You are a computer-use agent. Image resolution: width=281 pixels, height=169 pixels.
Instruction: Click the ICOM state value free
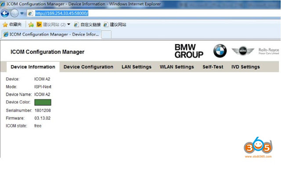pyautogui.click(x=38, y=126)
